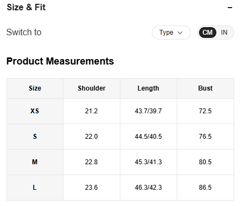This screenshot has height=206, width=250.
Task: Select the CM unit option
Action: (207, 33)
